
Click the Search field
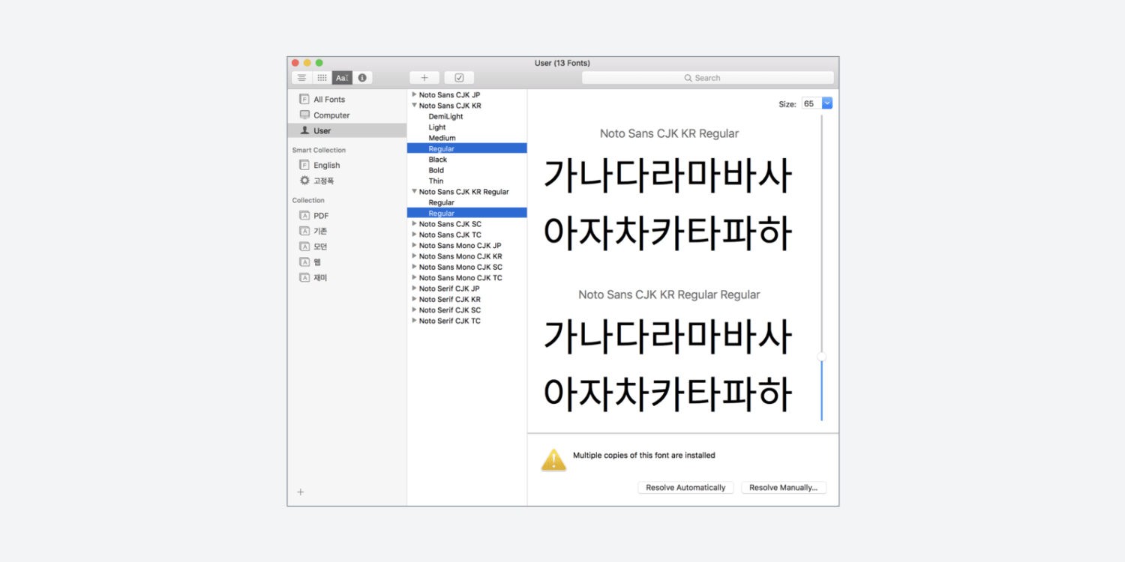pyautogui.click(x=708, y=78)
